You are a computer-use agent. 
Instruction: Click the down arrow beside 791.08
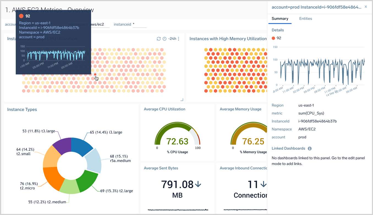click(198, 185)
